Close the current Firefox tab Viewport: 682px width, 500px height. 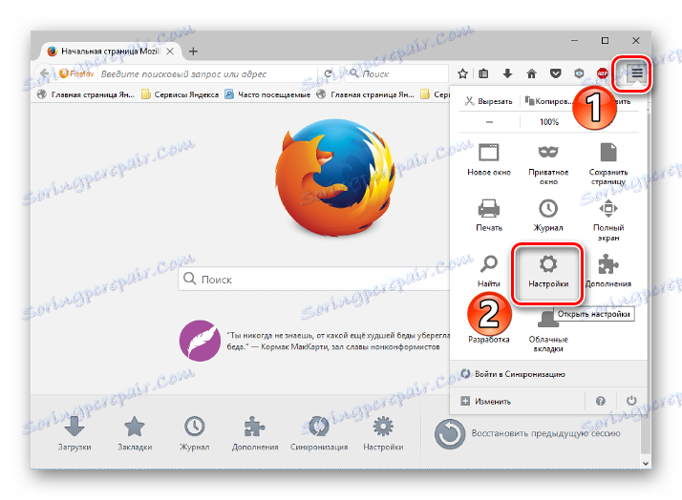(x=170, y=52)
